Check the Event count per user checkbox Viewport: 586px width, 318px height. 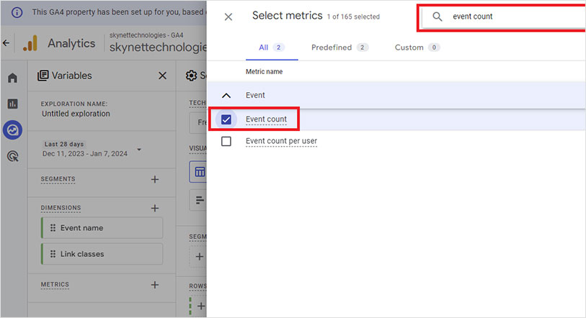pyautogui.click(x=226, y=141)
